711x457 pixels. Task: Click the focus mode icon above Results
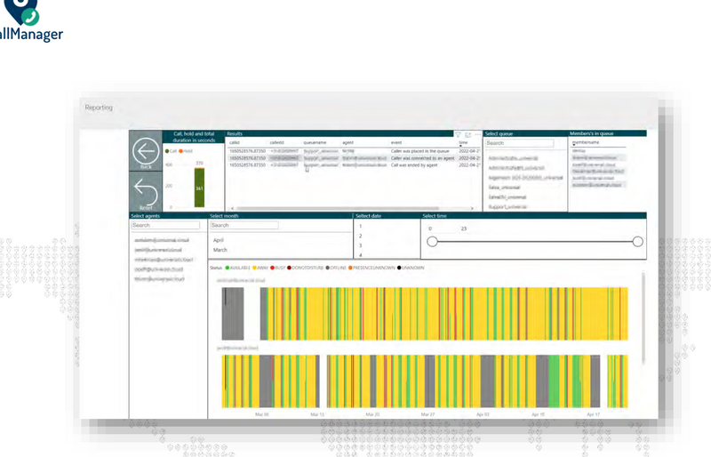pos(467,134)
